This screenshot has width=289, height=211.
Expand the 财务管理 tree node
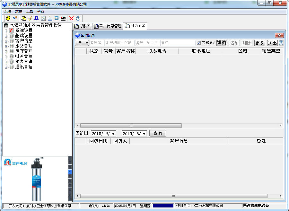[6, 57]
